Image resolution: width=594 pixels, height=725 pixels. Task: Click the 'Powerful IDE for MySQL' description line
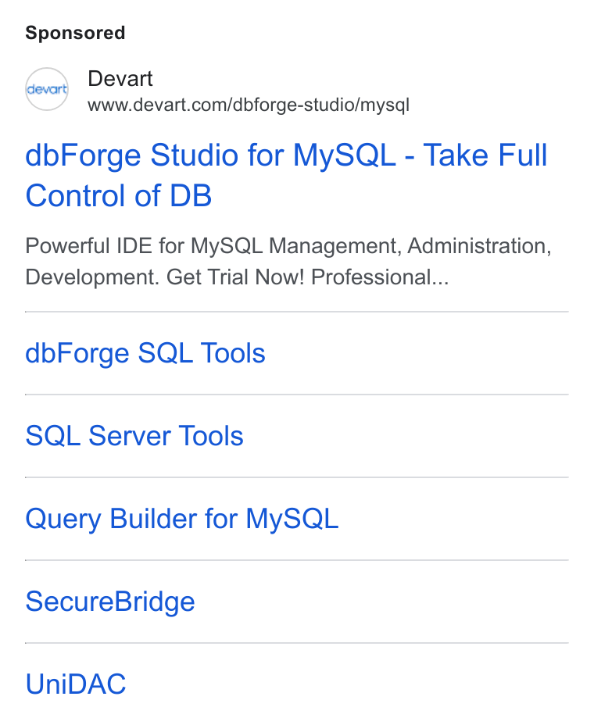[288, 246]
